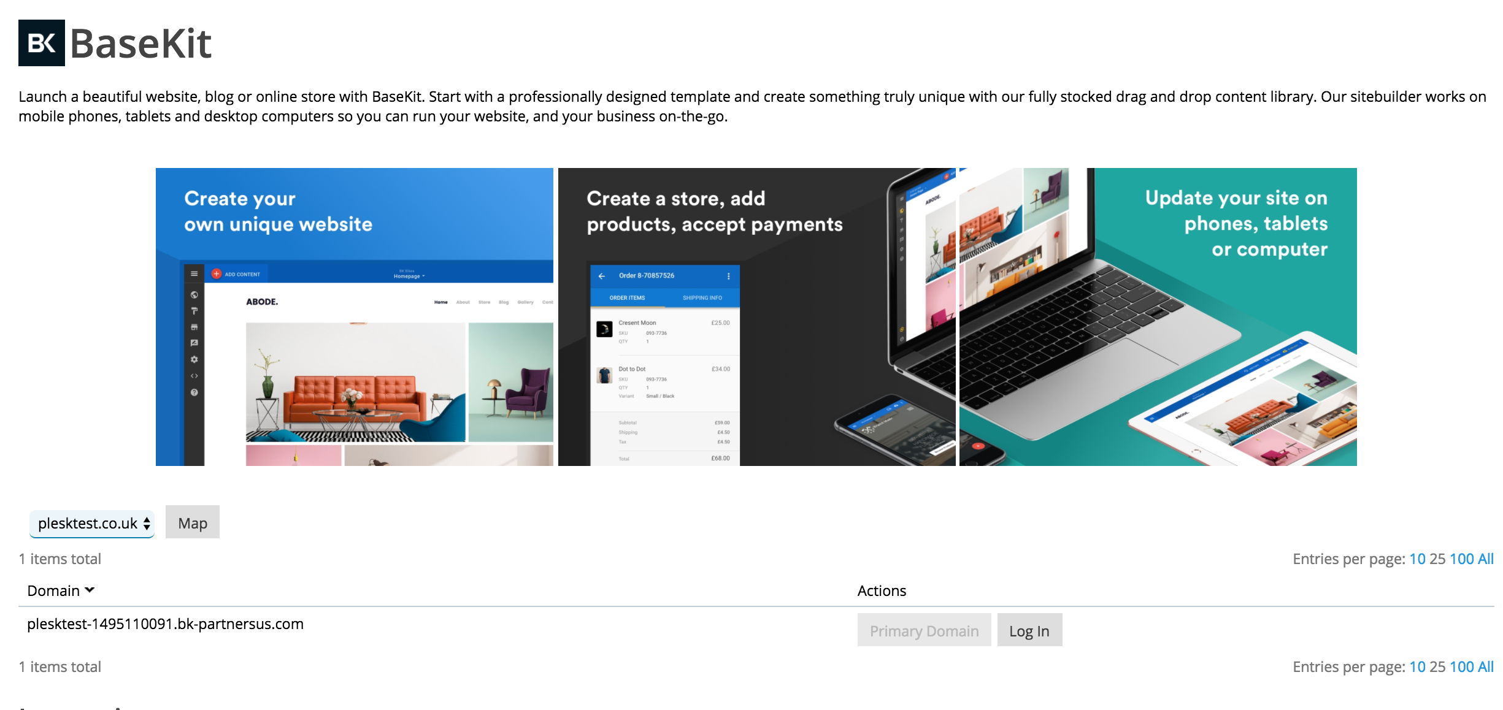Click the Log In button for the domain
1503x710 pixels.
coord(1029,630)
